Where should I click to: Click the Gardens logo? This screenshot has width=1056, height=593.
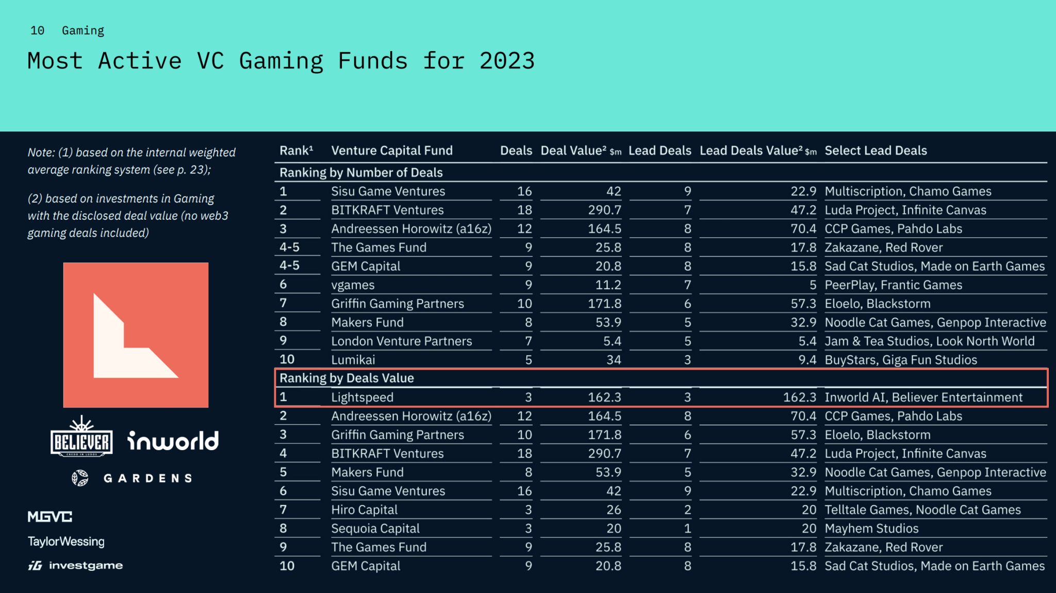tap(132, 478)
